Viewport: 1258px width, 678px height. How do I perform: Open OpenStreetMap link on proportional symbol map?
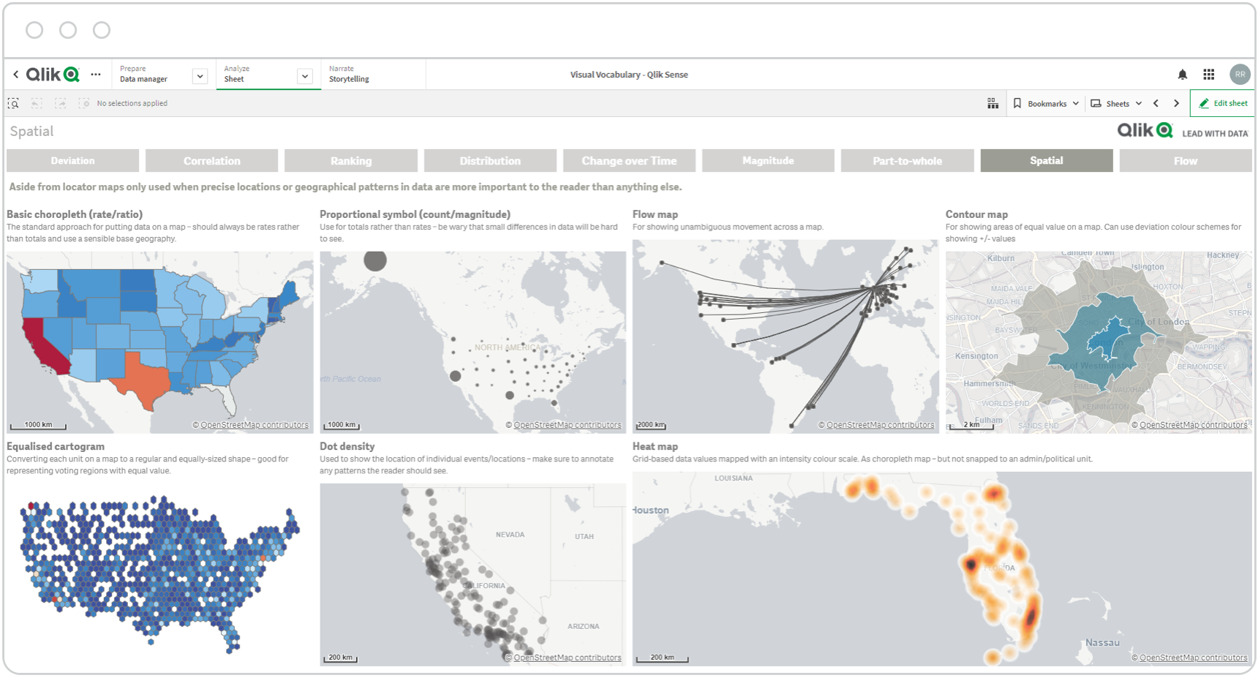pos(568,425)
